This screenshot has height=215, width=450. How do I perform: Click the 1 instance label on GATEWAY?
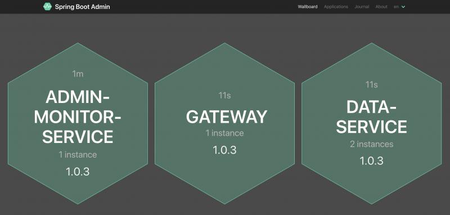[x=224, y=133]
